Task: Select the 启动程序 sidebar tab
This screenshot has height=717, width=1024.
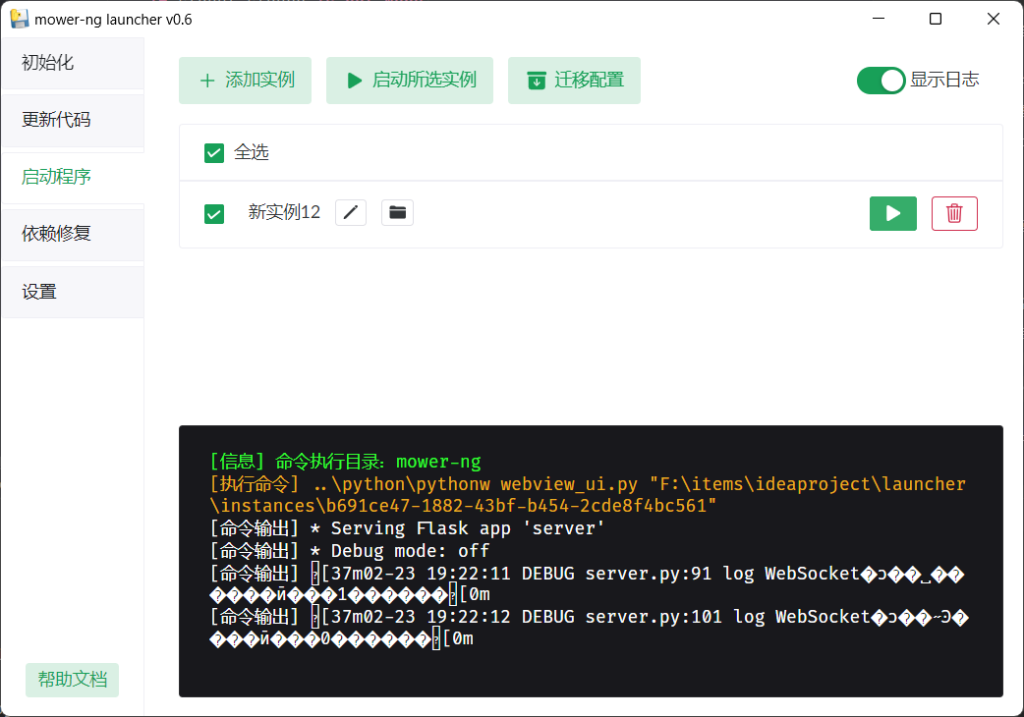Action: point(73,177)
